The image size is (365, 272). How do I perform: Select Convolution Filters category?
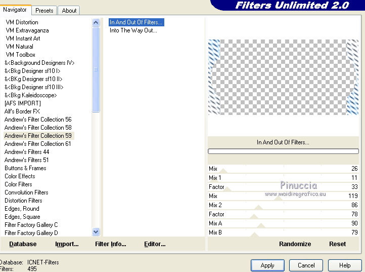tap(26, 192)
